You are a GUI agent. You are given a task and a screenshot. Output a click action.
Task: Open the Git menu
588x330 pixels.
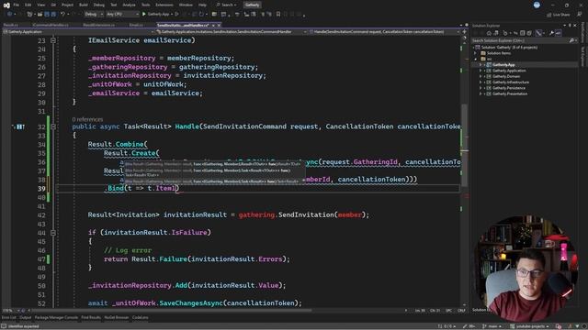tap(53, 5)
